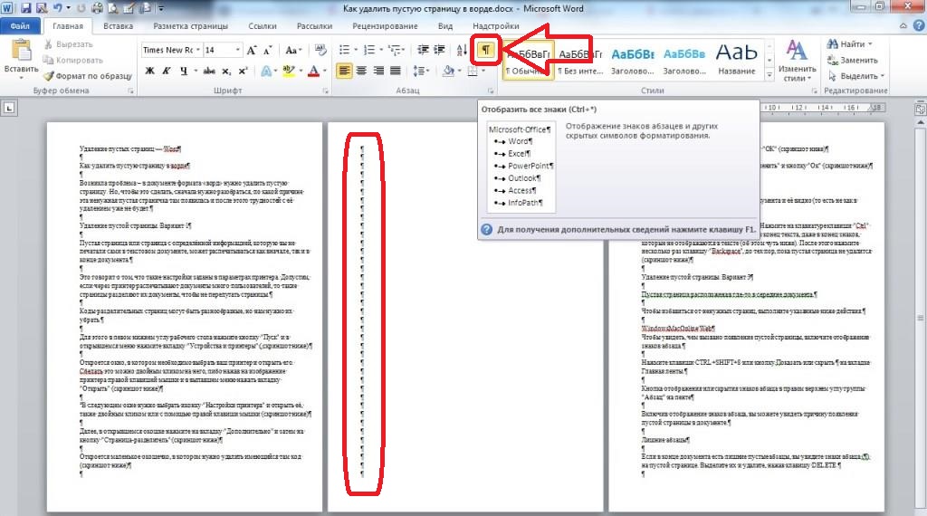This screenshot has height=516, width=927.
Task: Decrease font size with the shrink font icon
Action: [267, 50]
